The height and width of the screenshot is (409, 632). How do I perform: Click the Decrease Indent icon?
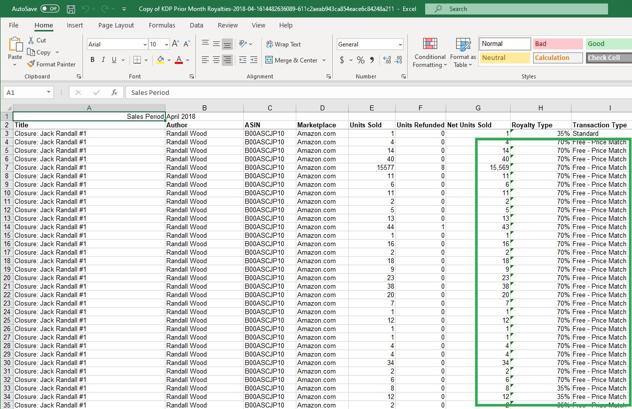pyautogui.click(x=243, y=60)
